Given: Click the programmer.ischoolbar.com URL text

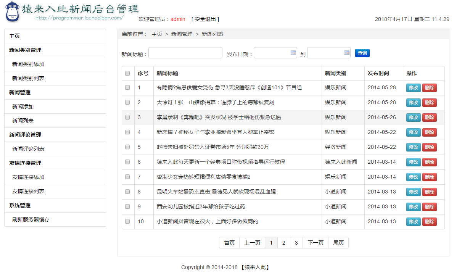Looking at the screenshot, I should 79,18.
